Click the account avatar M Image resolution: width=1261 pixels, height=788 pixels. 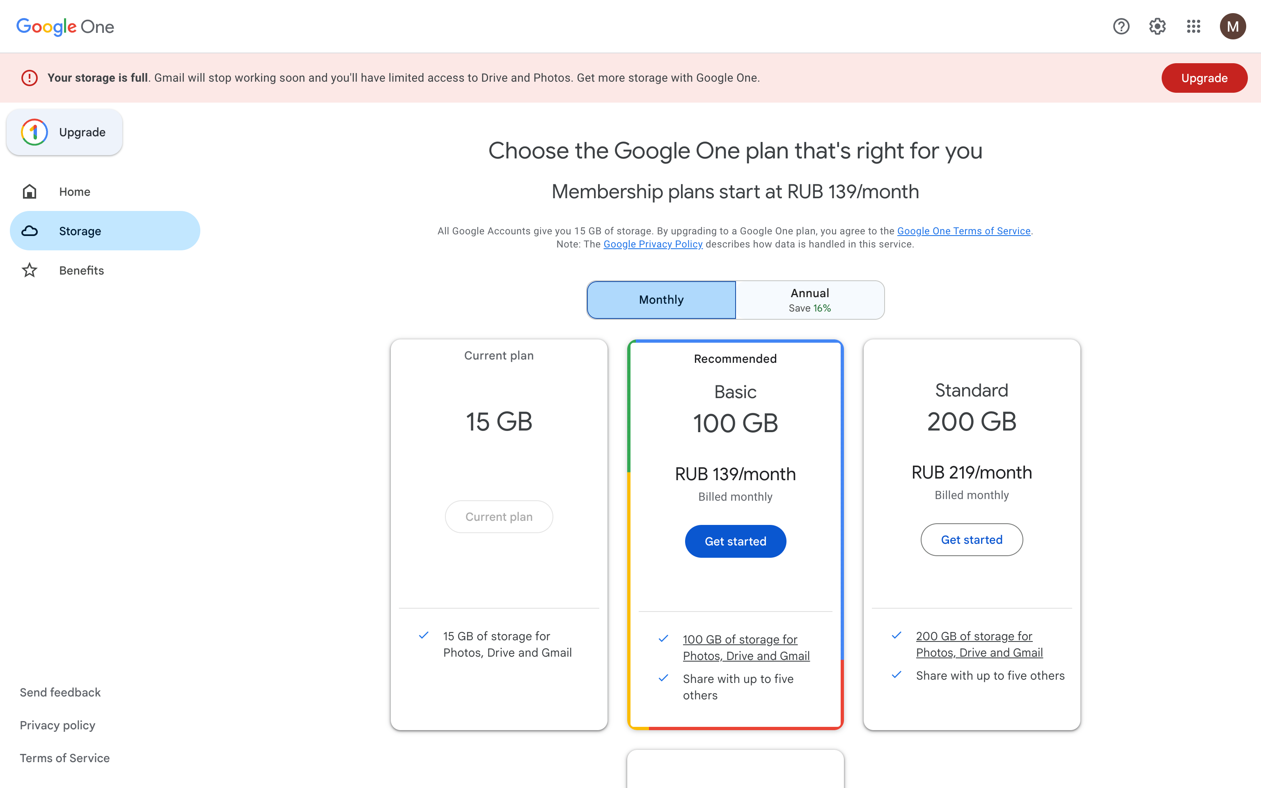[1232, 27]
